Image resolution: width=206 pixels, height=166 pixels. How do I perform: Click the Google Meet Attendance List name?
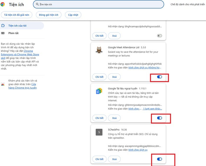[x=124, y=47]
